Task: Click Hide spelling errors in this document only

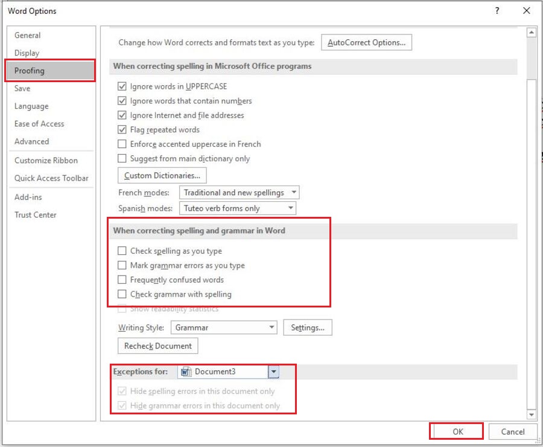Action: click(x=122, y=391)
